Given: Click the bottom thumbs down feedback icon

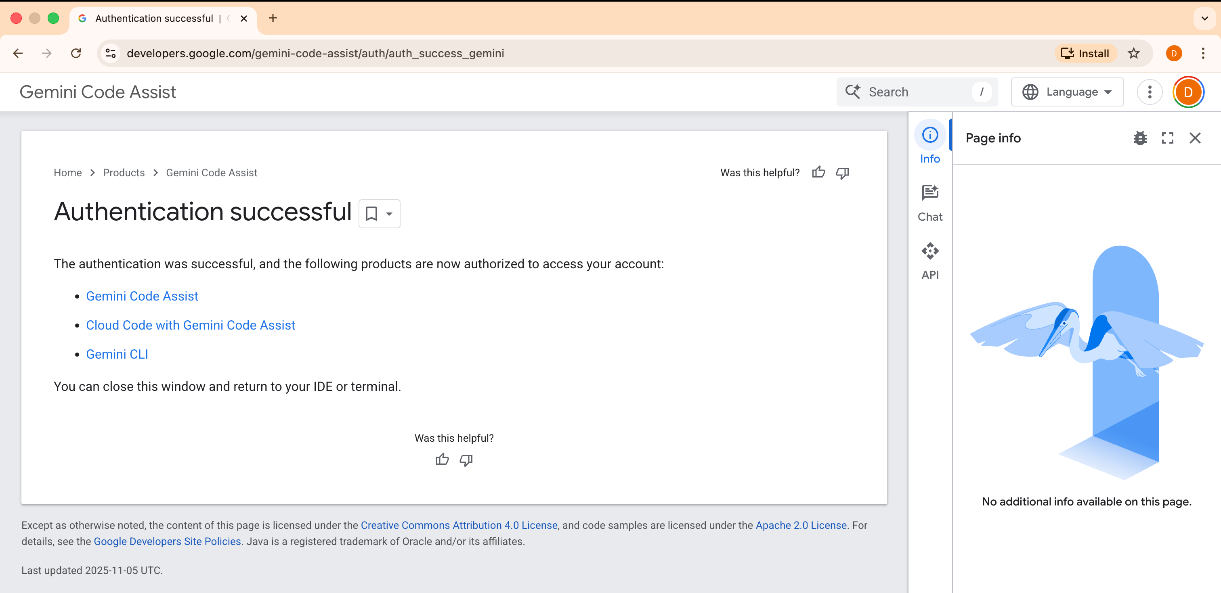Looking at the screenshot, I should point(466,460).
